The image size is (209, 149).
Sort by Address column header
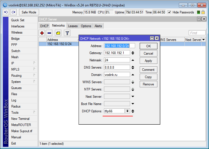tap(63, 40)
